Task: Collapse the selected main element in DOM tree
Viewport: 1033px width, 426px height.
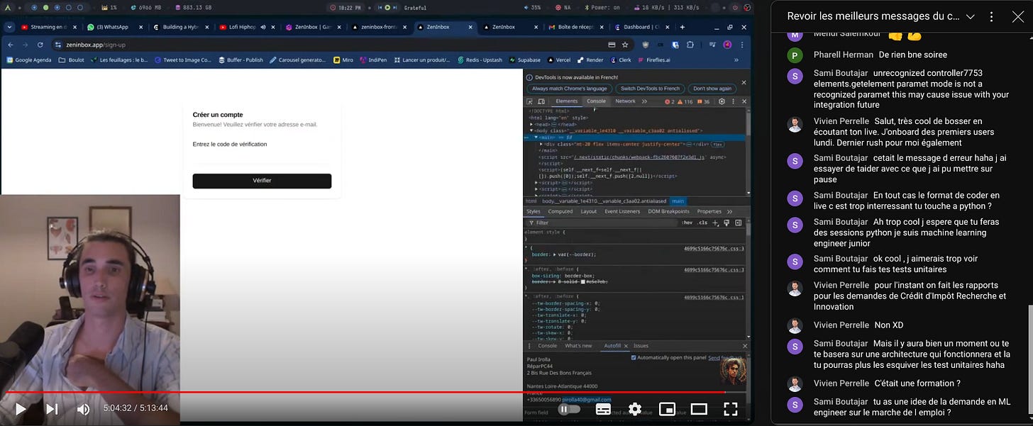Action: coord(536,137)
